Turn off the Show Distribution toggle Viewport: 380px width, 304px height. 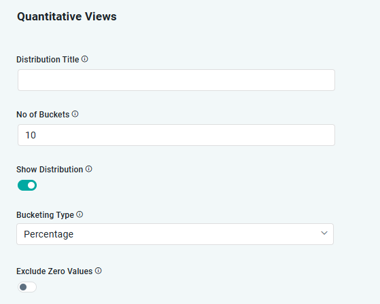27,185
